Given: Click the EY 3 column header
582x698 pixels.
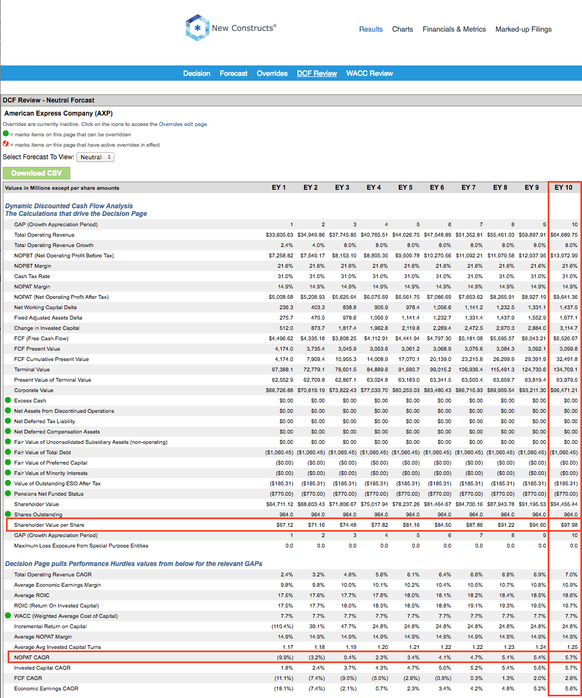Looking at the screenshot, I should [x=342, y=188].
